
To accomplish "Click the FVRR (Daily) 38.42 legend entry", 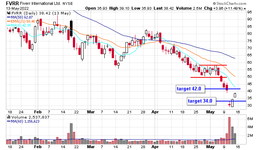I will (41, 13).
